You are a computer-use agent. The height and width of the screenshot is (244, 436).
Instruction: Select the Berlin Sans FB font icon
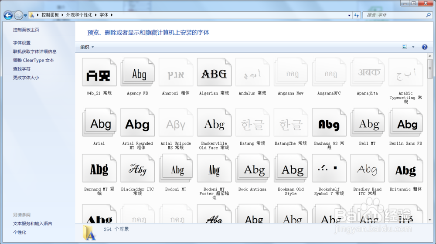pos(405,122)
